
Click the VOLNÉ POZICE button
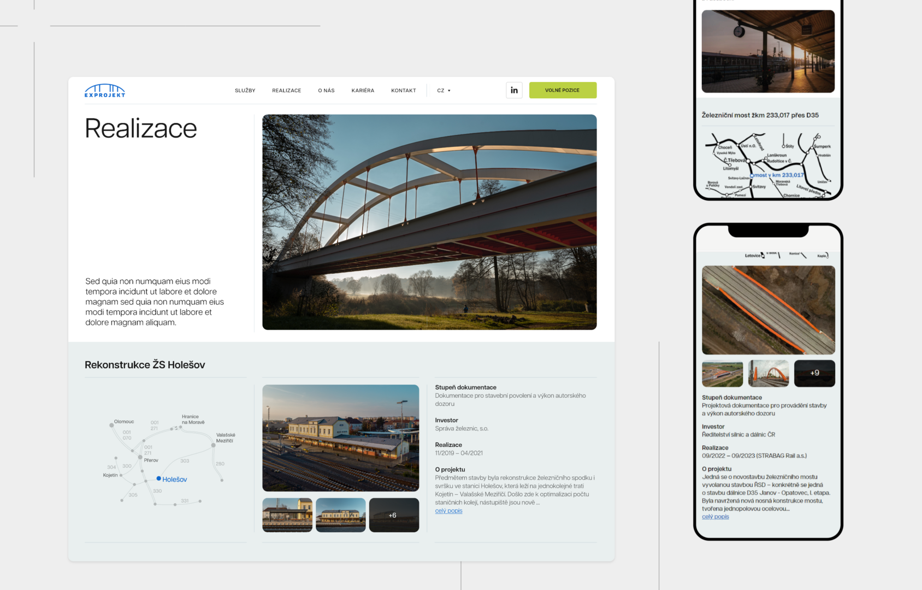[x=563, y=90]
